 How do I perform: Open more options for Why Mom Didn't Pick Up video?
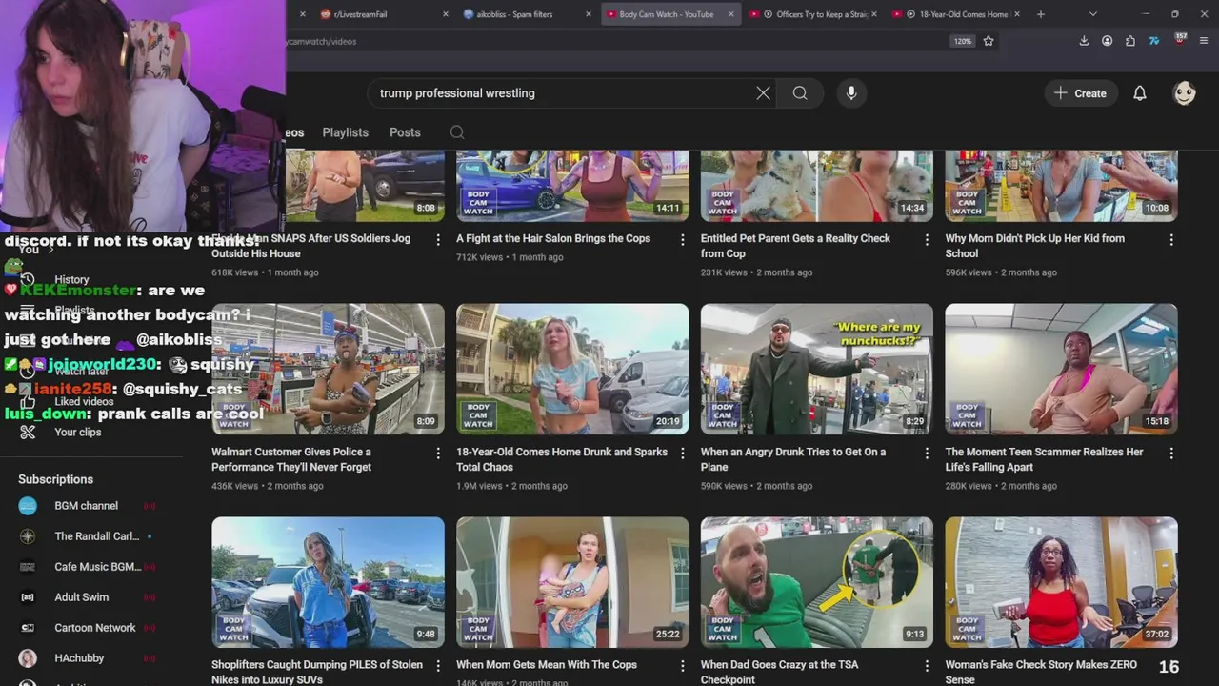1171,240
